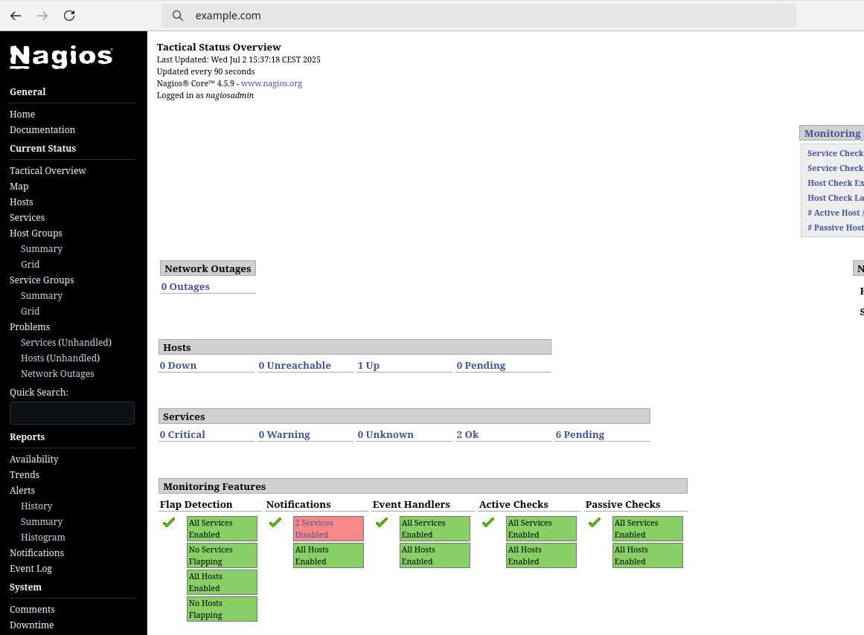Open Documentation in the sidebar
Screen dimensions: 864x635
tap(42, 130)
